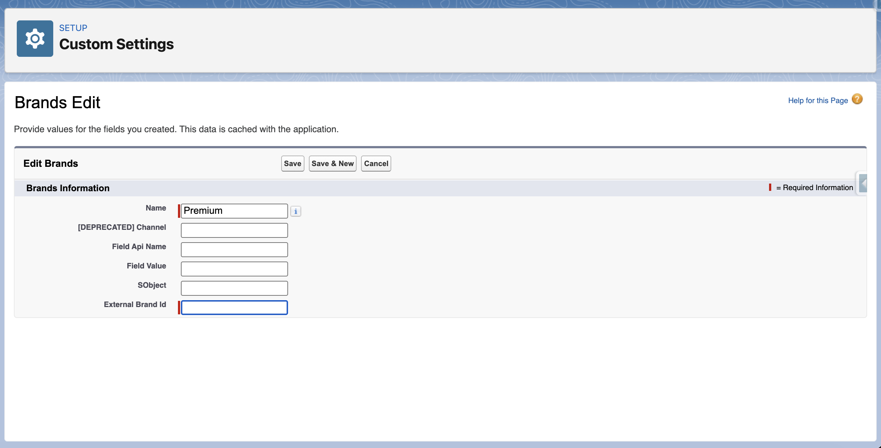
Task: Cancel the Brands edit
Action: click(376, 164)
